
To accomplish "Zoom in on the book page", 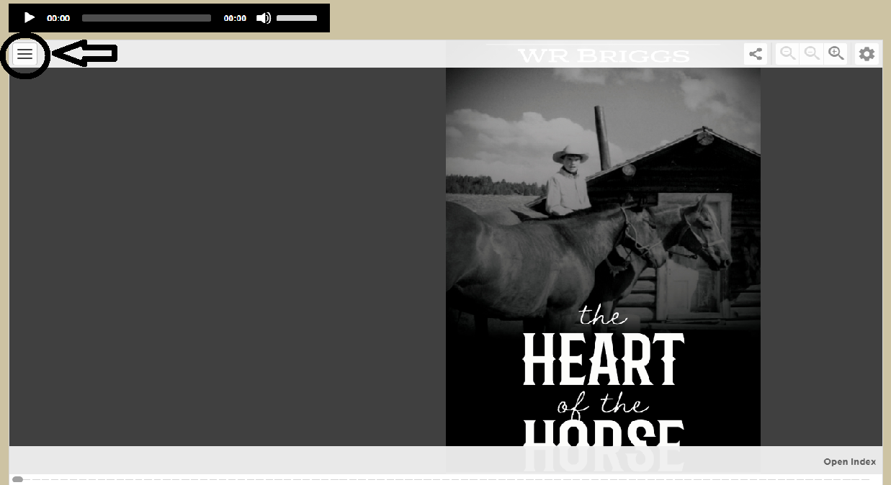I will point(836,54).
